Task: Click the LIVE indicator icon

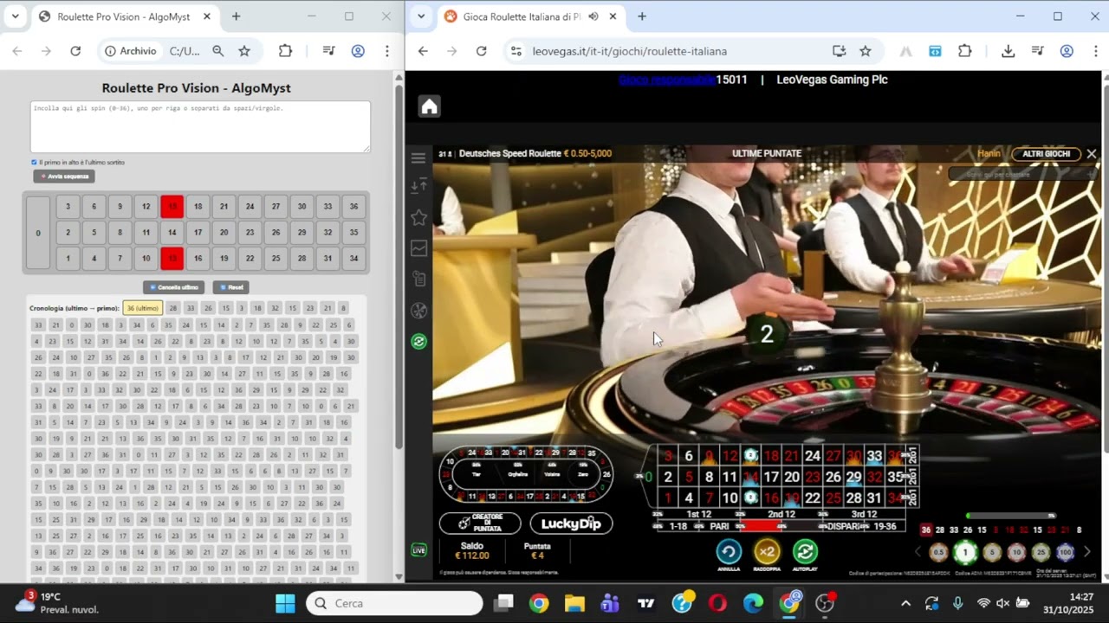Action: pyautogui.click(x=418, y=550)
